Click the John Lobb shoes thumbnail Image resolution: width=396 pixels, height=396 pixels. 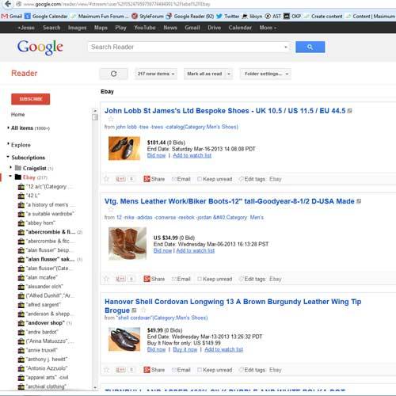pos(124,148)
